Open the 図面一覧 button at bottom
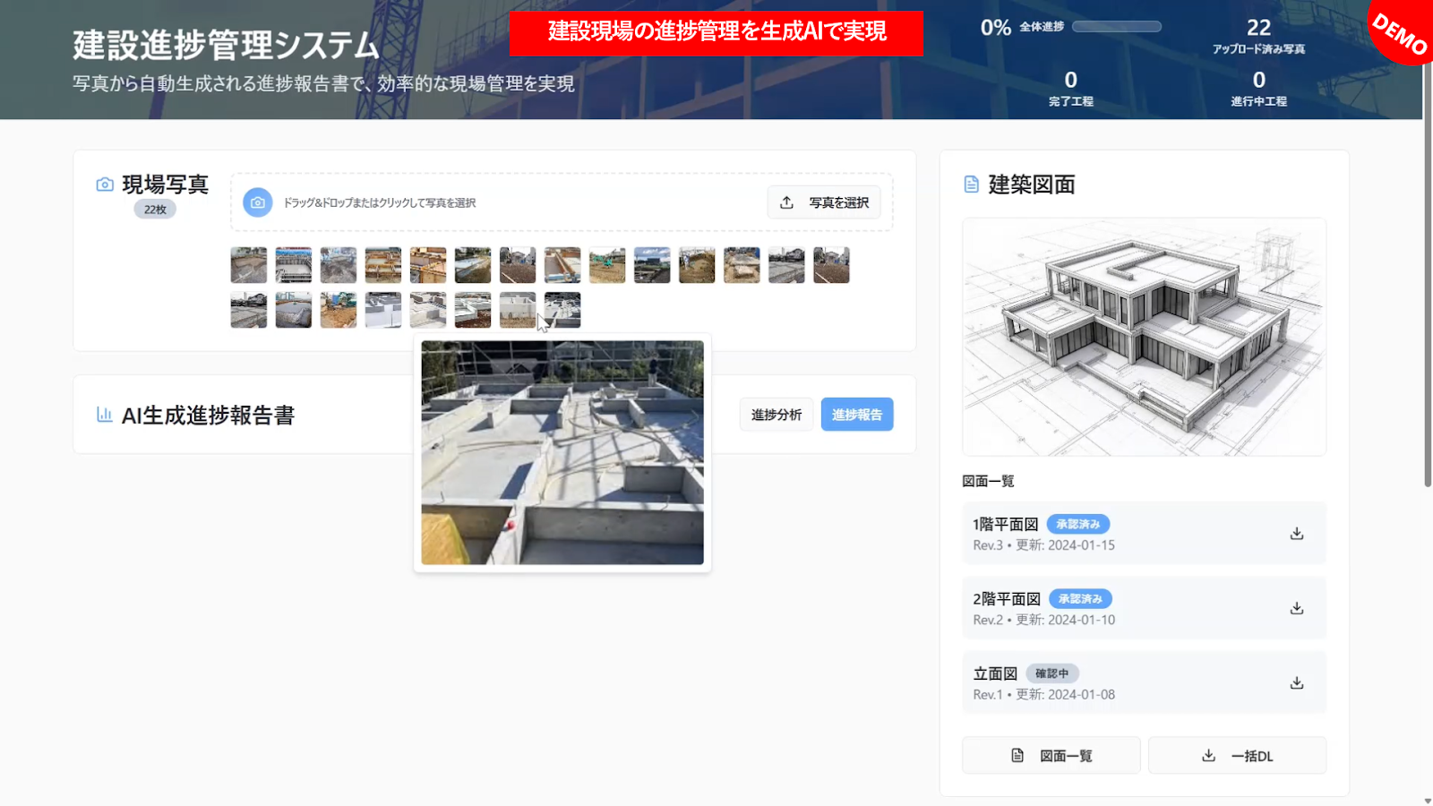The image size is (1433, 806). 1051,756
